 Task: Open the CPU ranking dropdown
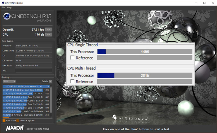click(9, 81)
